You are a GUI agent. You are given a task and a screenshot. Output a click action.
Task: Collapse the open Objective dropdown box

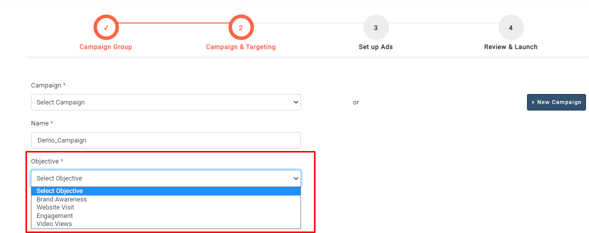click(x=165, y=178)
